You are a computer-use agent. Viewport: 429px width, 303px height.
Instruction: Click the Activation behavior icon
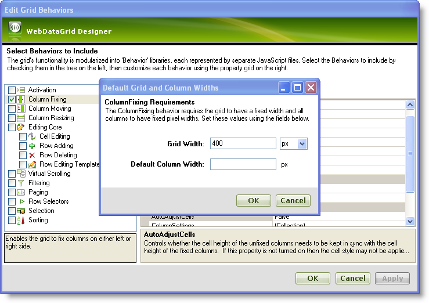pos(21,90)
